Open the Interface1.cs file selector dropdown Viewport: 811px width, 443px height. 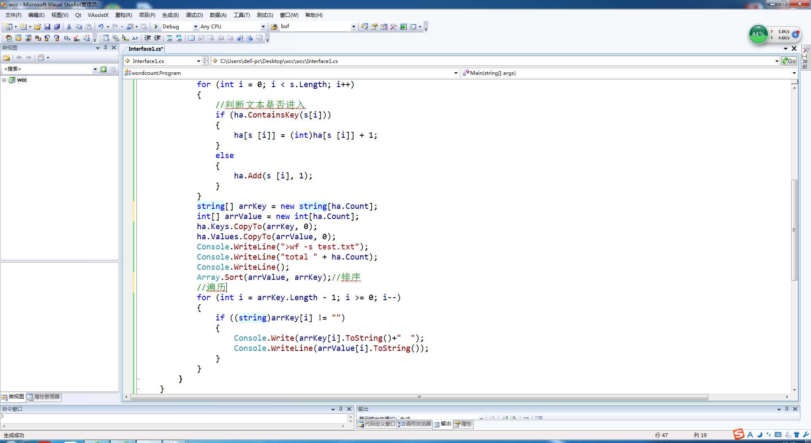point(199,61)
